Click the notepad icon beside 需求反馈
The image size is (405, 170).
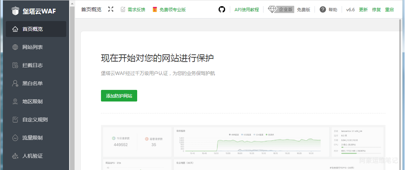coord(123,9)
